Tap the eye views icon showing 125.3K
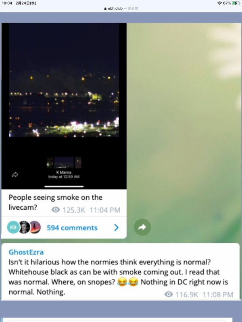The height and width of the screenshot is (322, 242). (56, 210)
